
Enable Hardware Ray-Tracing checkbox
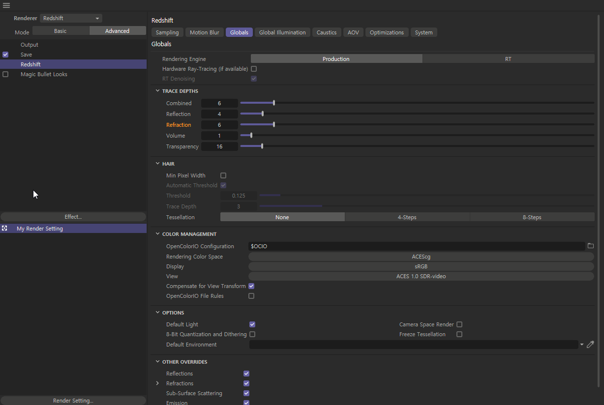point(254,69)
